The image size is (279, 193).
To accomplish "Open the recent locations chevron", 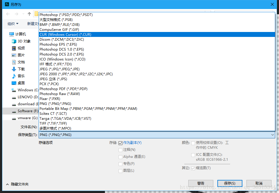I will point(23,14).
